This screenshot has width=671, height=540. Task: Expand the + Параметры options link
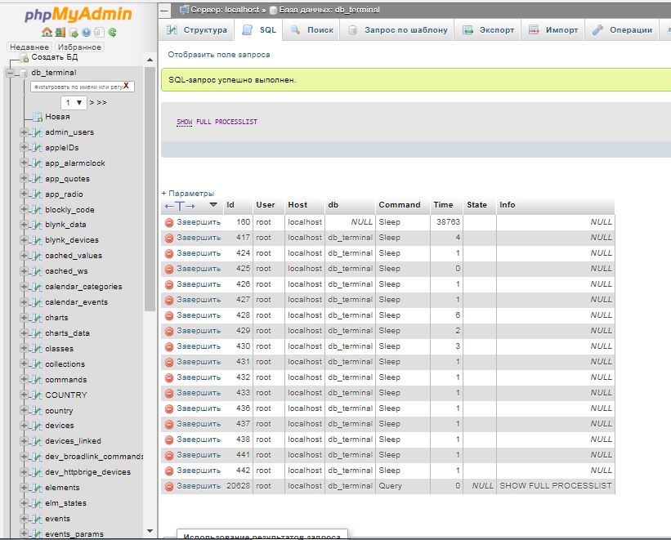coord(187,194)
